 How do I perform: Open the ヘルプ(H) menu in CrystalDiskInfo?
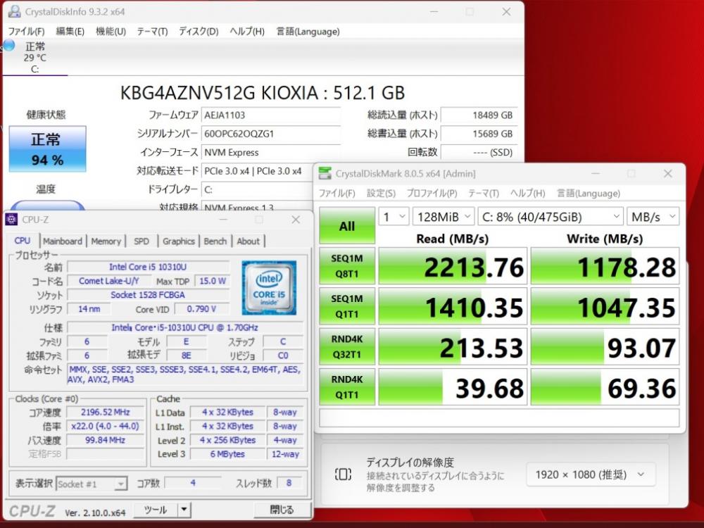coord(247,32)
